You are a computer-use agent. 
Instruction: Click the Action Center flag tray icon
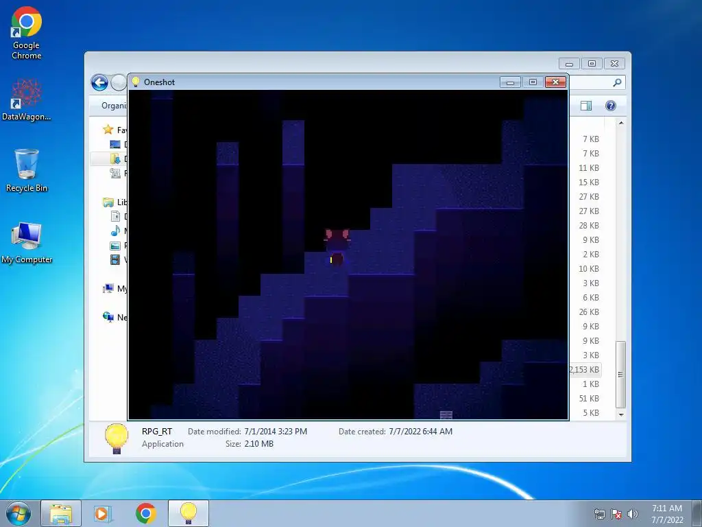point(616,513)
